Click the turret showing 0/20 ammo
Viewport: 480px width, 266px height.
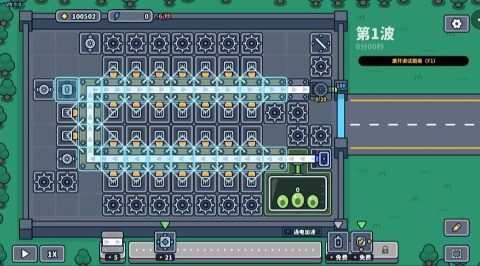click(x=321, y=90)
